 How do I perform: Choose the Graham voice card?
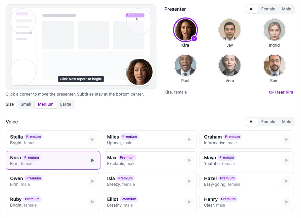click(x=247, y=140)
